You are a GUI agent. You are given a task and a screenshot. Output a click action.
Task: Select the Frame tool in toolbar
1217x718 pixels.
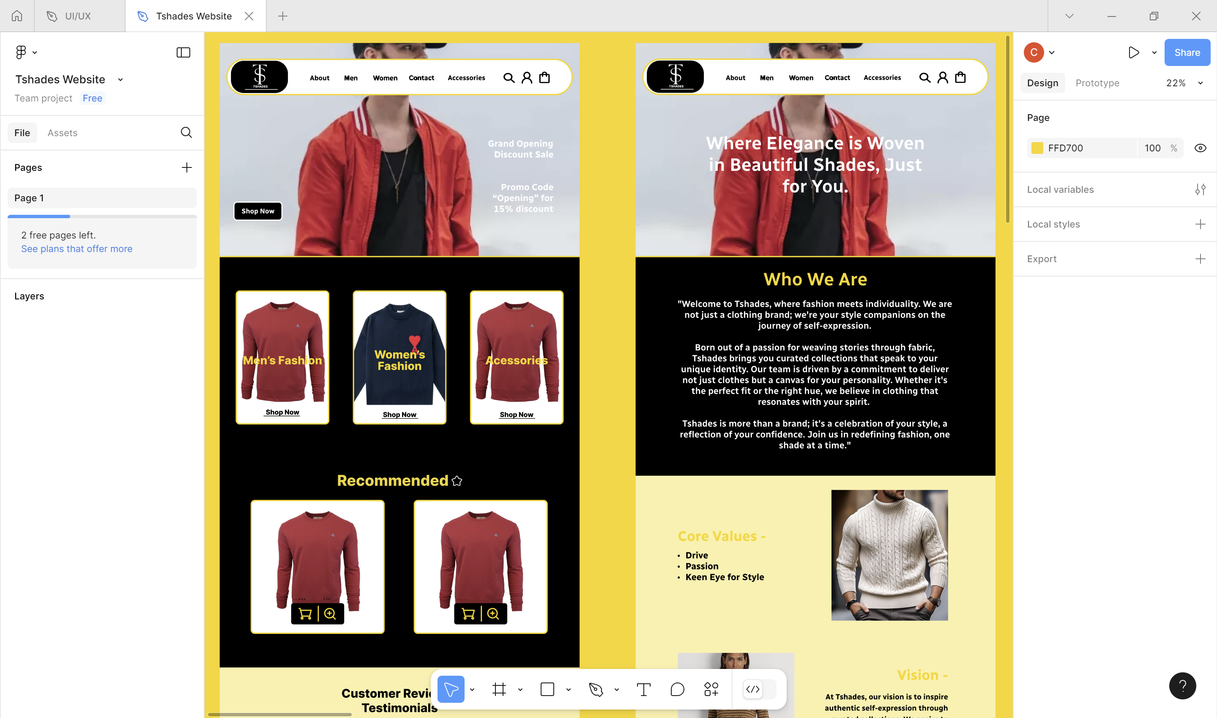(498, 689)
